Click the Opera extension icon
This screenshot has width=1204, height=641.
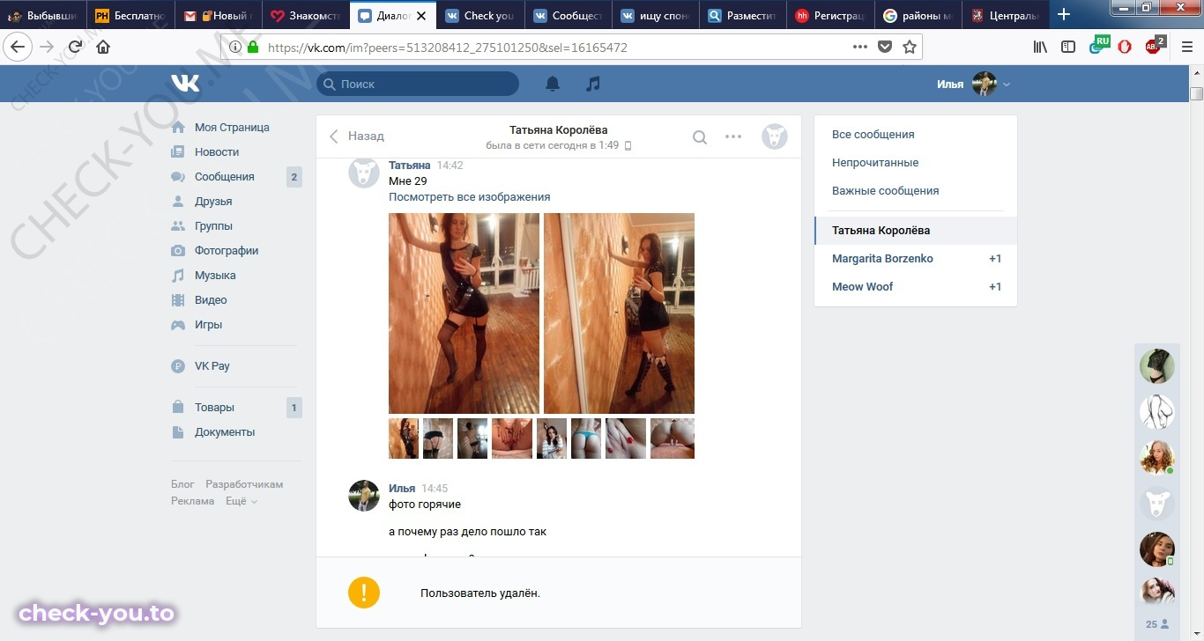1125,47
